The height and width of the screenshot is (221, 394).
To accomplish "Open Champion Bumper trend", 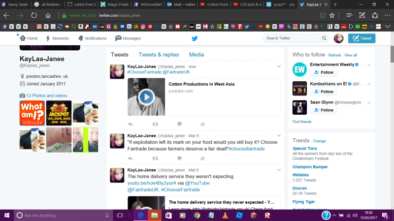I will pyautogui.click(x=310, y=167).
